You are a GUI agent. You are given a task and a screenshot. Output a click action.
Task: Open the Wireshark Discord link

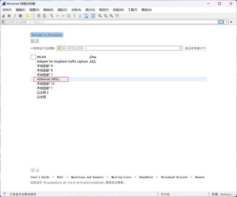tap(174, 177)
